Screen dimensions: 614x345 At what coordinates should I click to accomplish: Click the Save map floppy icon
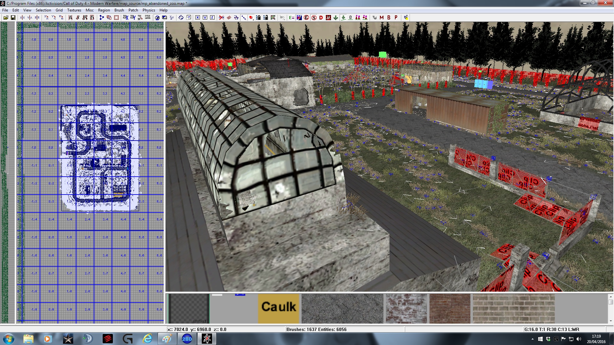point(13,18)
